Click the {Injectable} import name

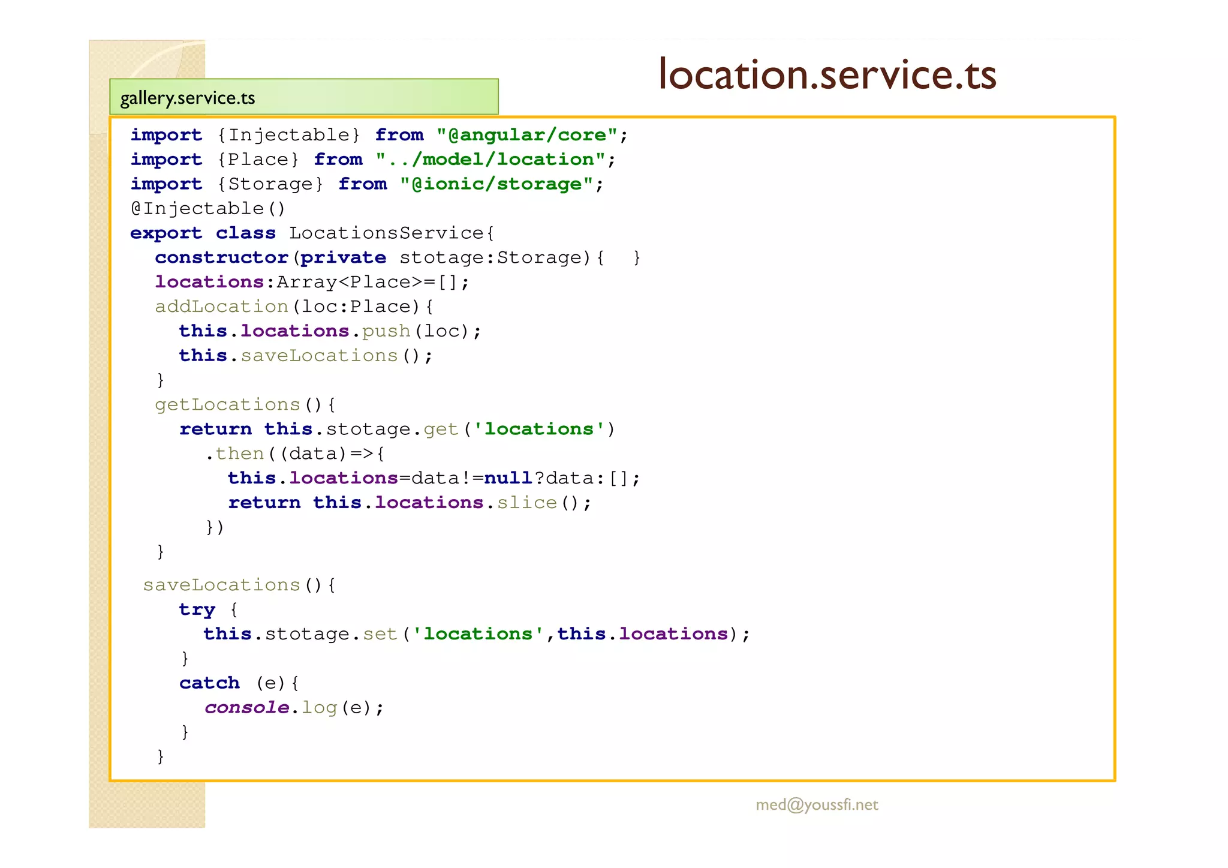pyautogui.click(x=288, y=135)
